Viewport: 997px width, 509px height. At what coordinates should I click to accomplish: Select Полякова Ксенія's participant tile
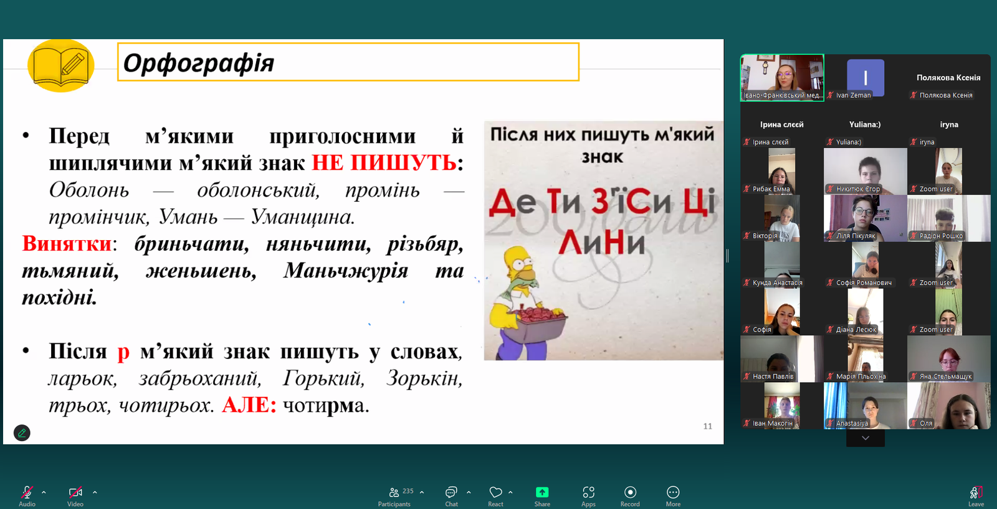click(x=949, y=78)
